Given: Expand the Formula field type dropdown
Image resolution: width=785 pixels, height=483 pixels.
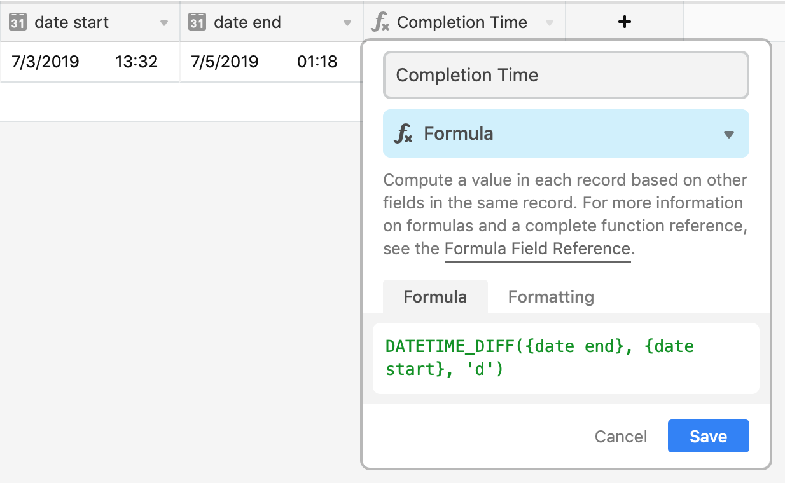Looking at the screenshot, I should pos(729,135).
